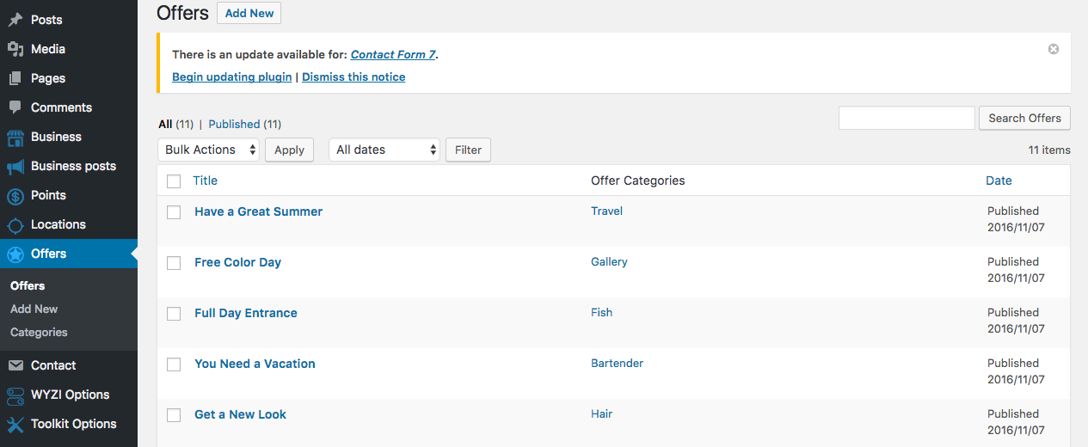Click the Pages icon in sidebar
Image resolution: width=1088 pixels, height=447 pixels.
click(x=15, y=78)
